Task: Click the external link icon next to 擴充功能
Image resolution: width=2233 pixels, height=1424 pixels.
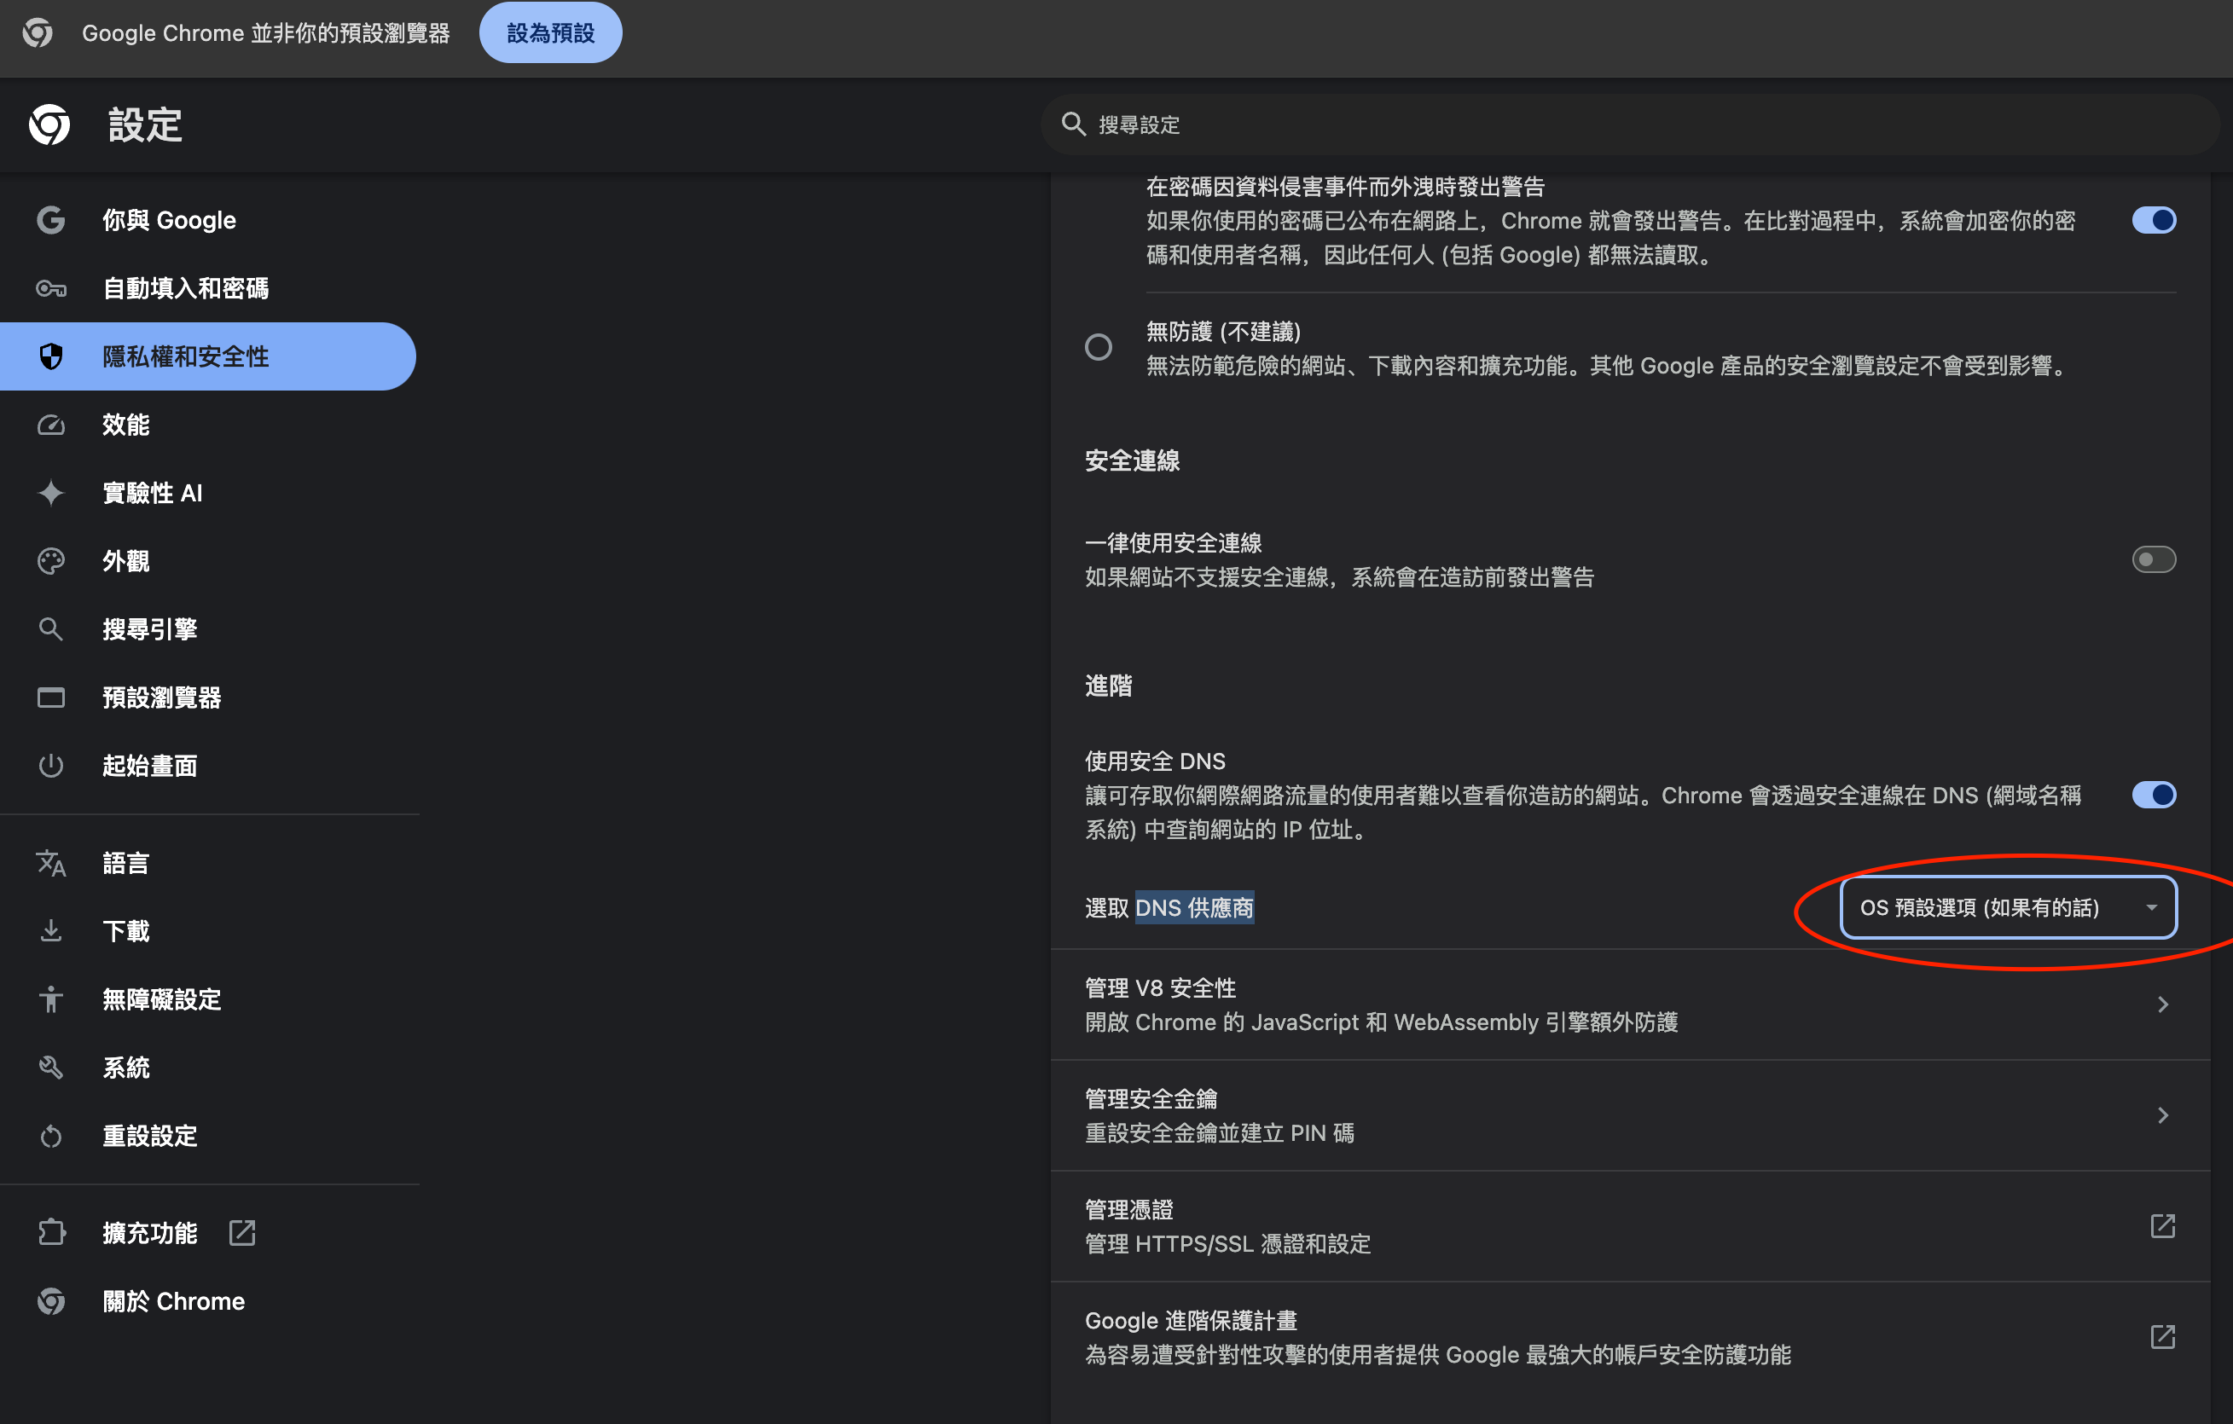Action: tap(242, 1232)
